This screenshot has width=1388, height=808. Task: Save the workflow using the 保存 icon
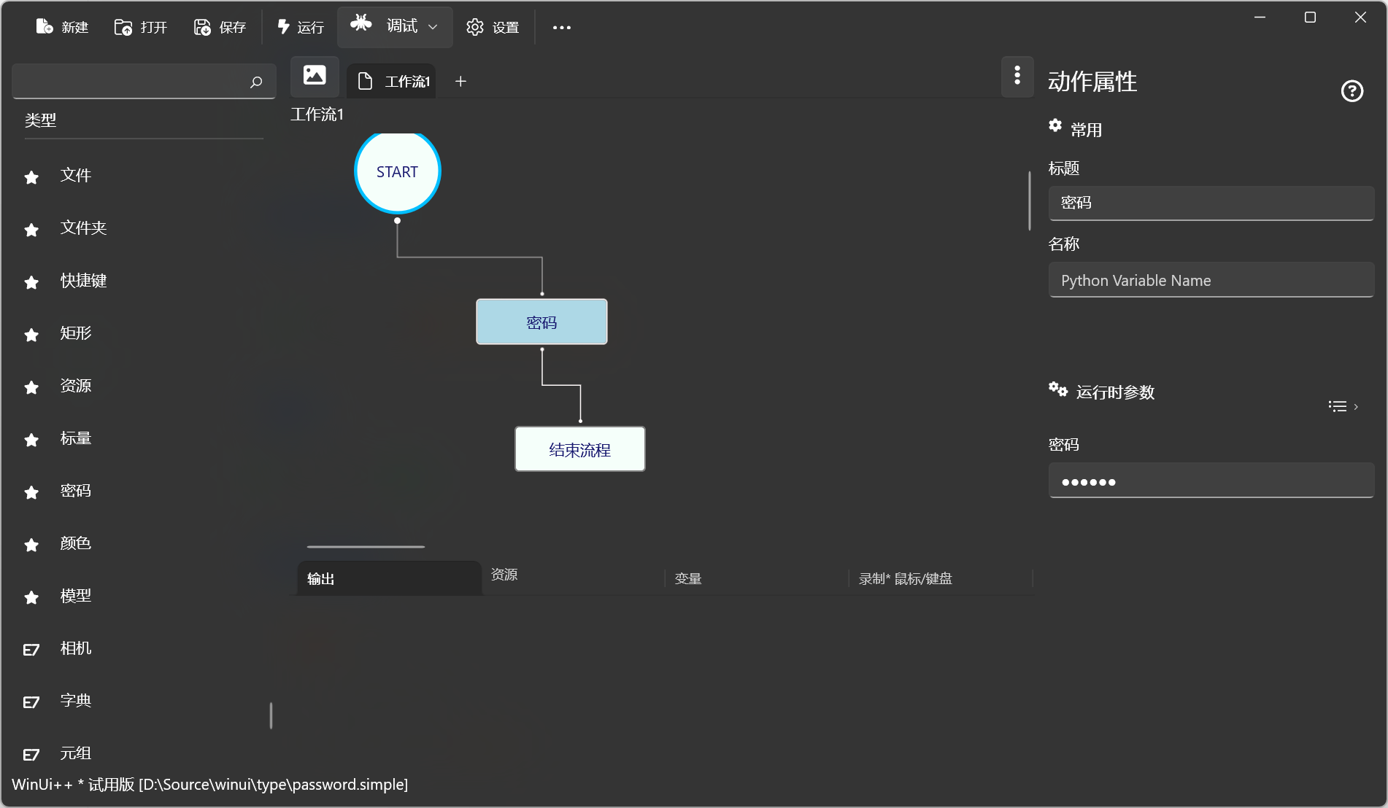point(202,27)
